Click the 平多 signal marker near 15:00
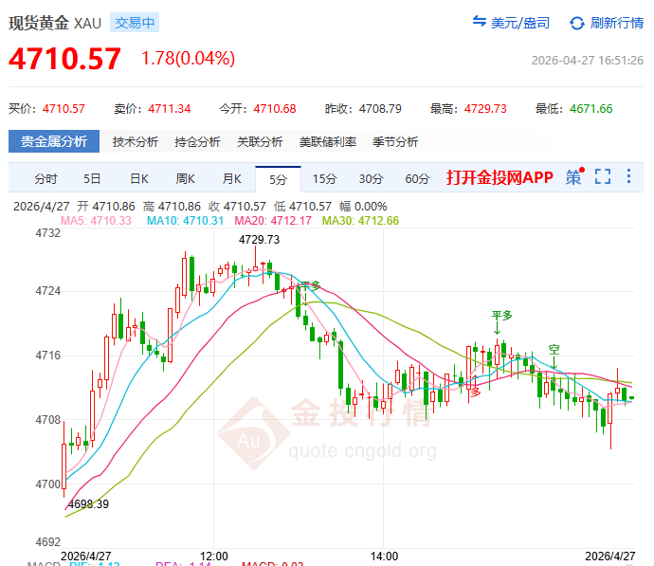The width and height of the screenshot is (654, 566). pos(501,316)
